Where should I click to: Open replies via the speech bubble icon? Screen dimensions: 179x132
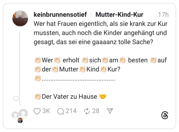(61, 111)
